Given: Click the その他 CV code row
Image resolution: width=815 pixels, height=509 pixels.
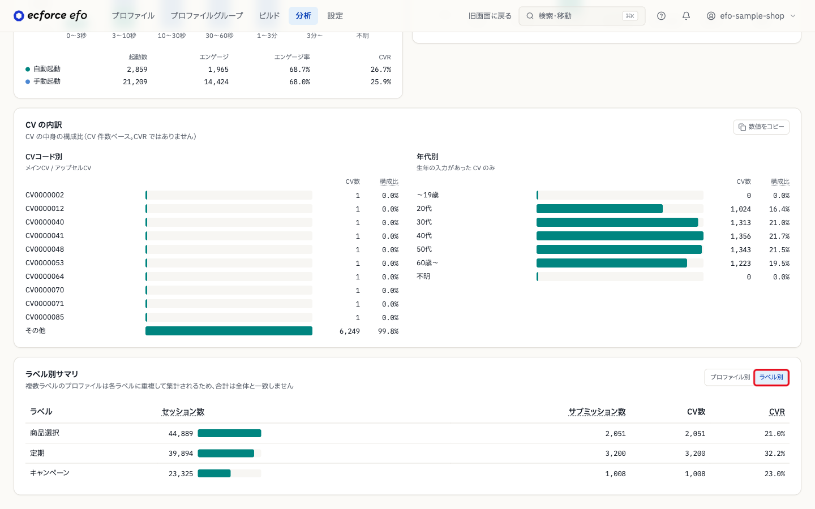Looking at the screenshot, I should pos(212,331).
